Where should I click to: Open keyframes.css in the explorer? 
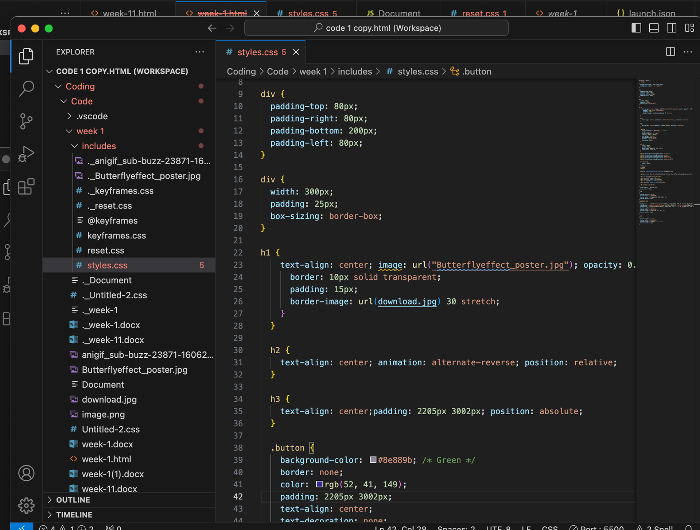coord(116,235)
